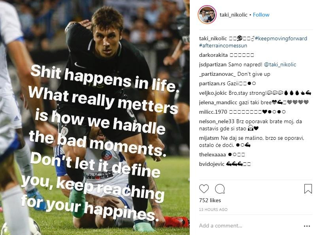This screenshot has height=235, width=321.
Task: View the 752 likes list
Action: 210,200
